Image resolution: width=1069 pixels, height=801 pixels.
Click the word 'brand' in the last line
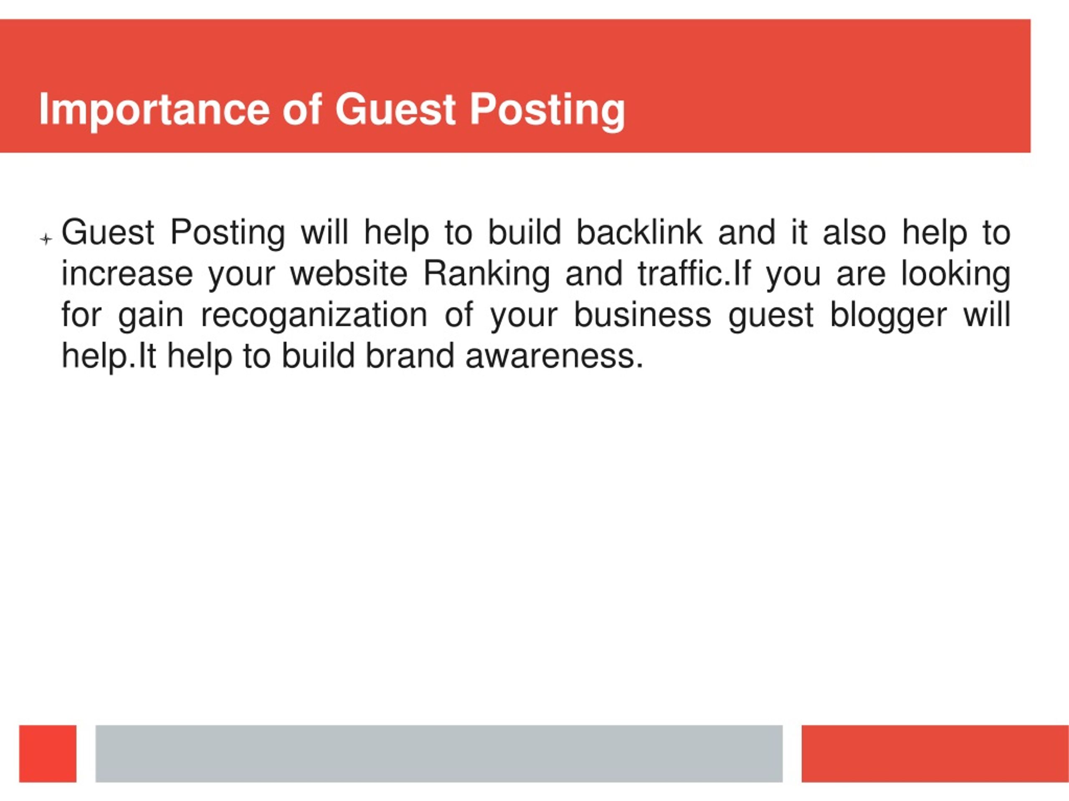pyautogui.click(x=410, y=356)
